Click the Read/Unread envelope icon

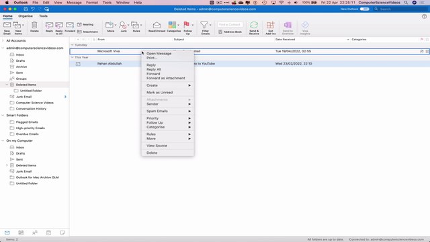157,25
